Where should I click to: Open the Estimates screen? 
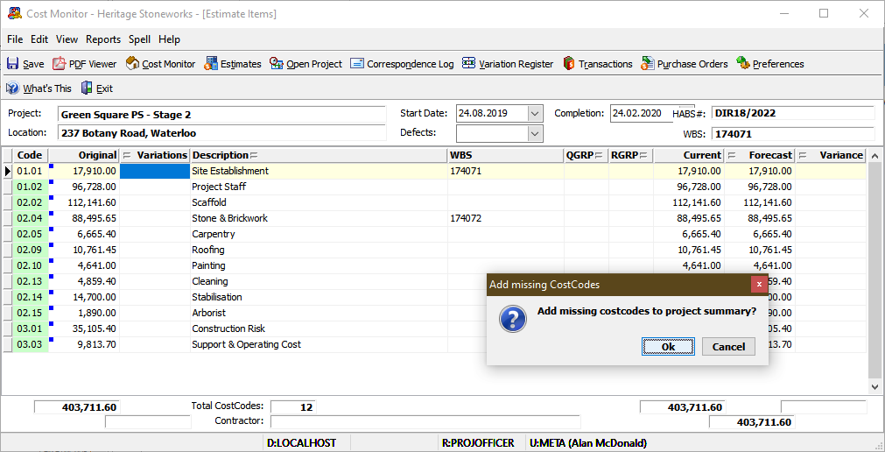(233, 64)
